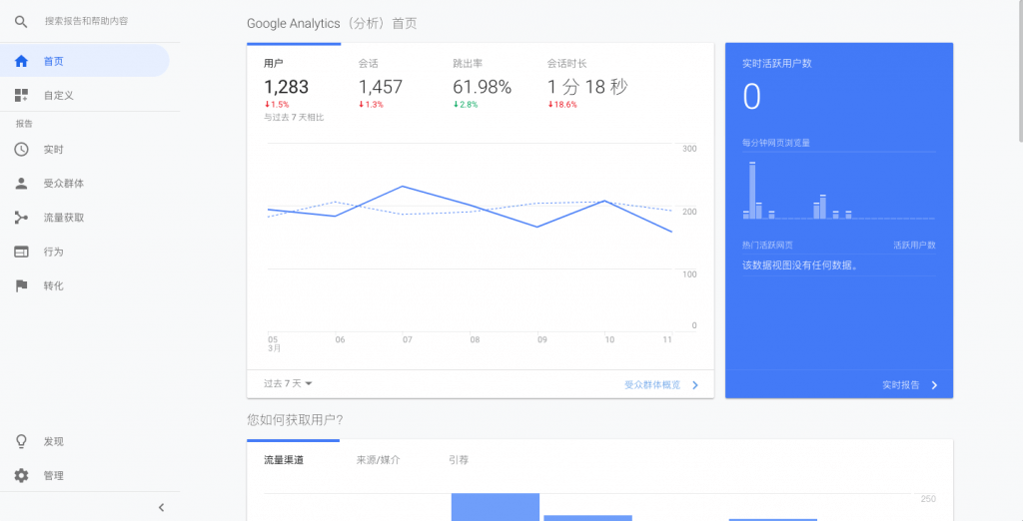This screenshot has width=1023, height=521.
Task: Select the 会话时长 metric tab
Action: 587,85
